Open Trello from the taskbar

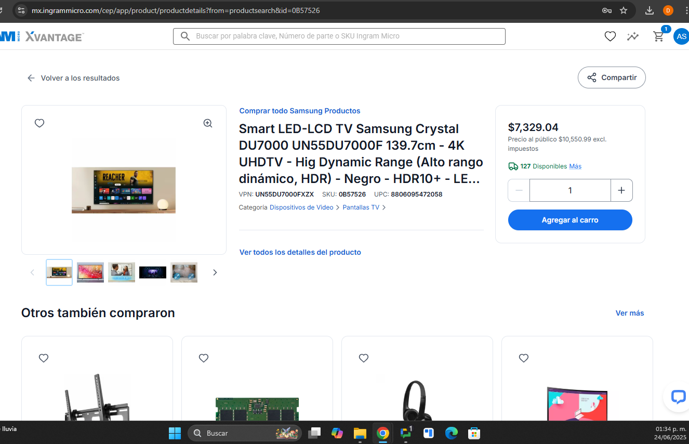pos(429,433)
